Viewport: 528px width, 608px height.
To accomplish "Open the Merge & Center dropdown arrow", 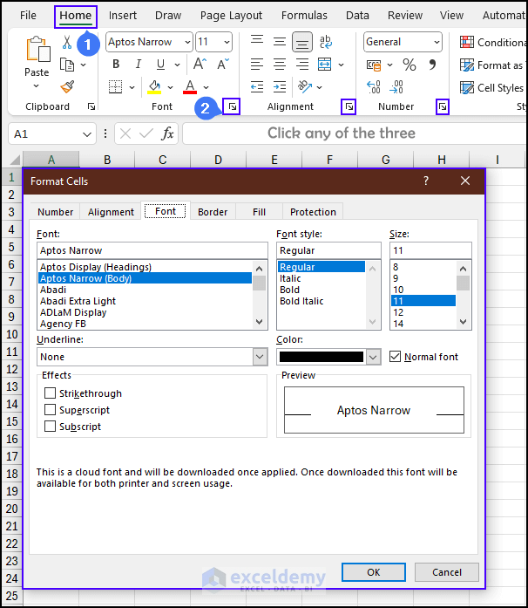I will tap(342, 65).
